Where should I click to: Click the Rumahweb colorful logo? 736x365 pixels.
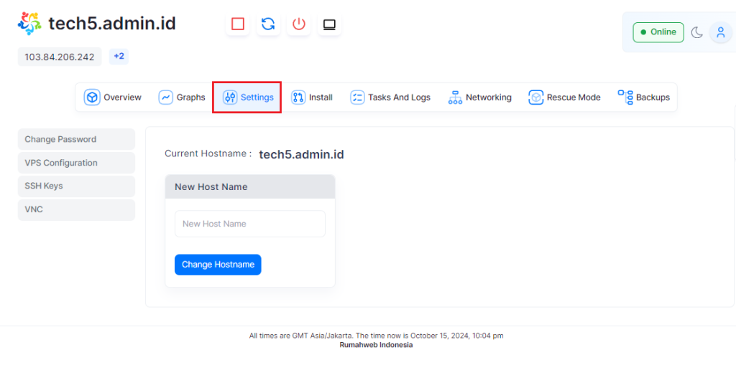coord(29,24)
